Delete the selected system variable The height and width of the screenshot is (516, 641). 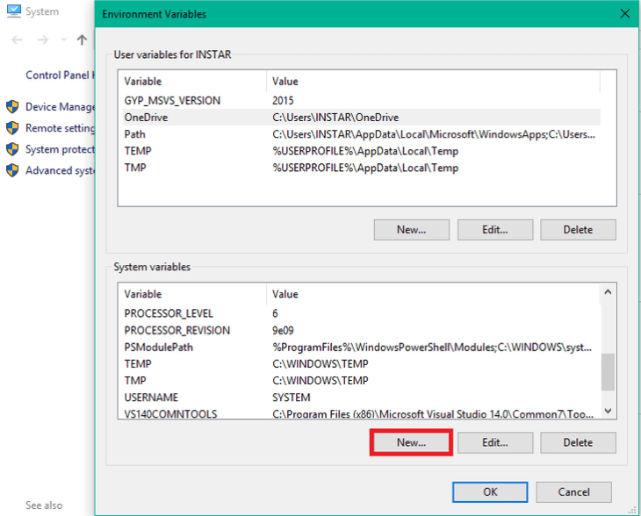(578, 442)
